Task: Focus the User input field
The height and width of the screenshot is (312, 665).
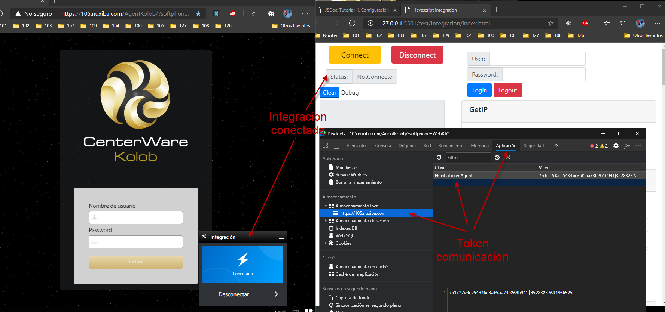Action: tap(537, 59)
